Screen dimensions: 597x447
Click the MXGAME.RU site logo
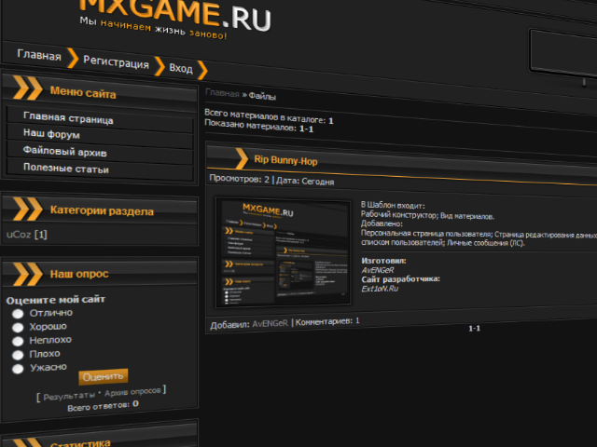175,15
